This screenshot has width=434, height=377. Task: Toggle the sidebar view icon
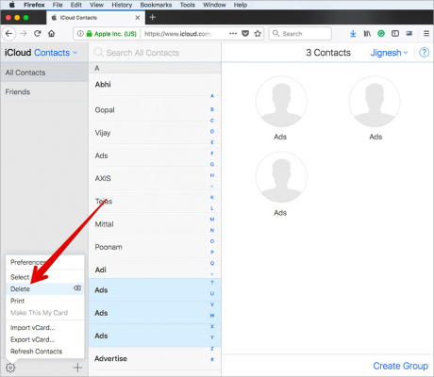point(395,33)
